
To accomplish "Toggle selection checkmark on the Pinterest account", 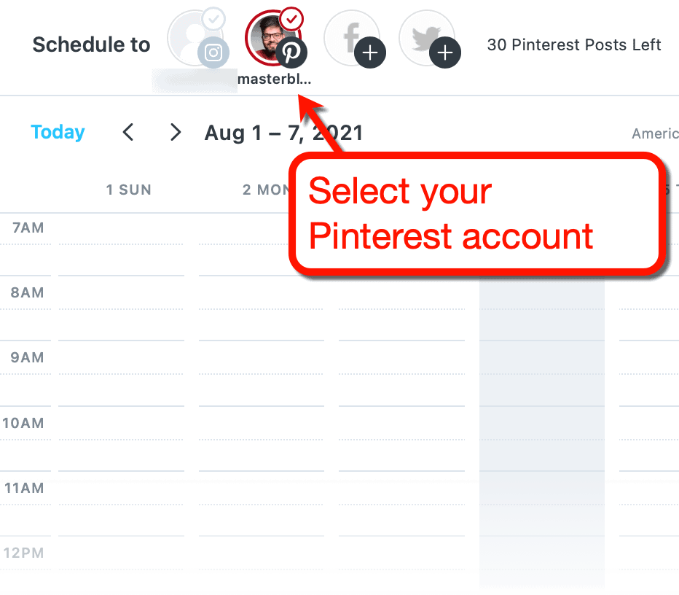I will coord(291,20).
